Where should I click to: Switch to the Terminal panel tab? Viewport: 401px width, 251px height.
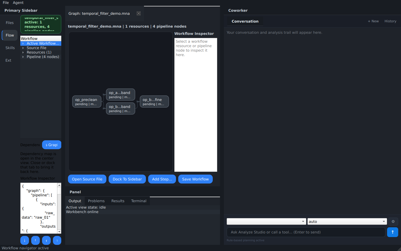point(139,201)
